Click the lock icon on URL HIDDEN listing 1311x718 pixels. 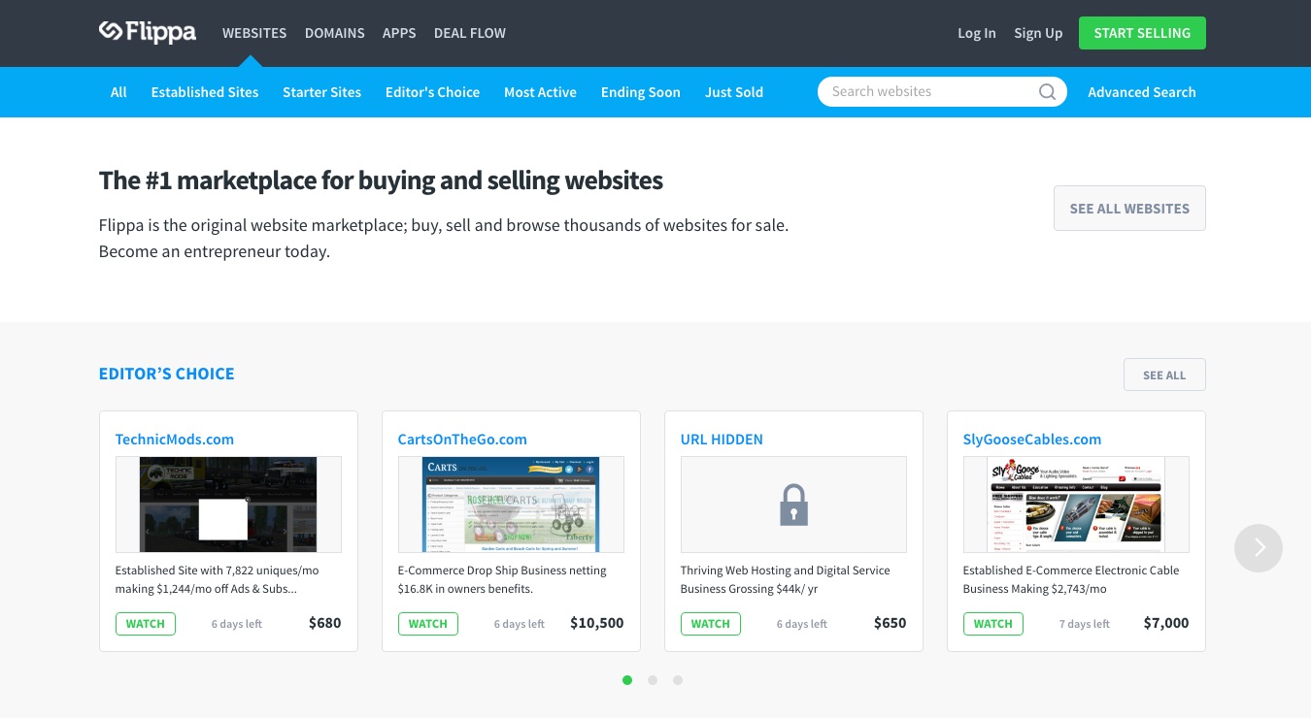tap(793, 506)
